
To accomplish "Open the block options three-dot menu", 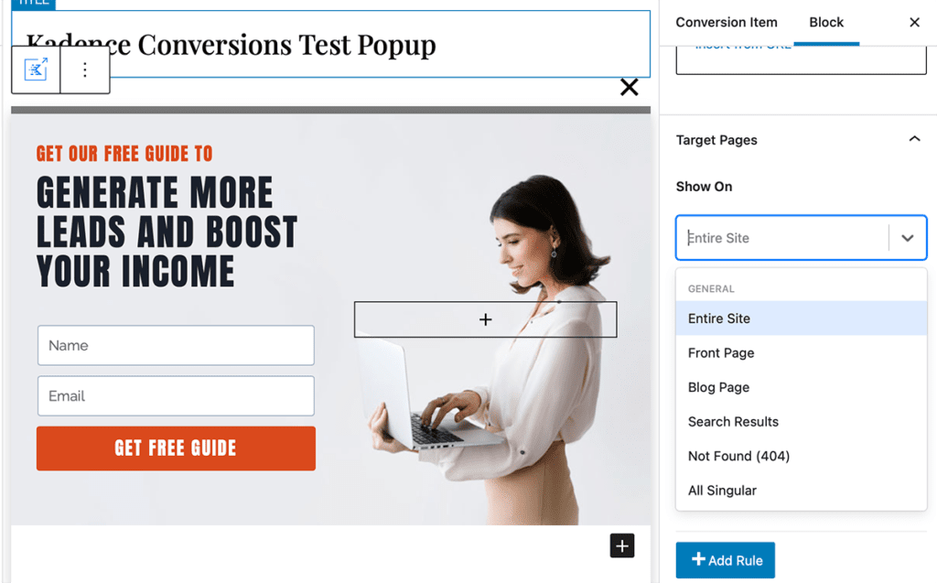I will [x=85, y=70].
